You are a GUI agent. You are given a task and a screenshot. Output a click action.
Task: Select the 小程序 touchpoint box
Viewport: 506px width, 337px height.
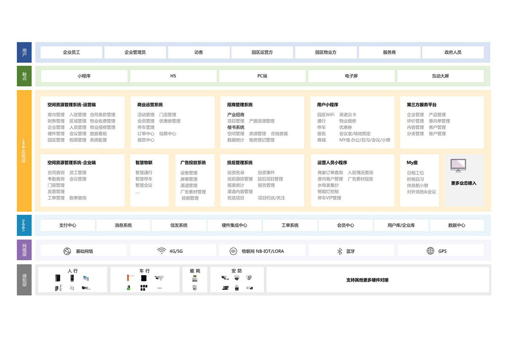[84, 76]
